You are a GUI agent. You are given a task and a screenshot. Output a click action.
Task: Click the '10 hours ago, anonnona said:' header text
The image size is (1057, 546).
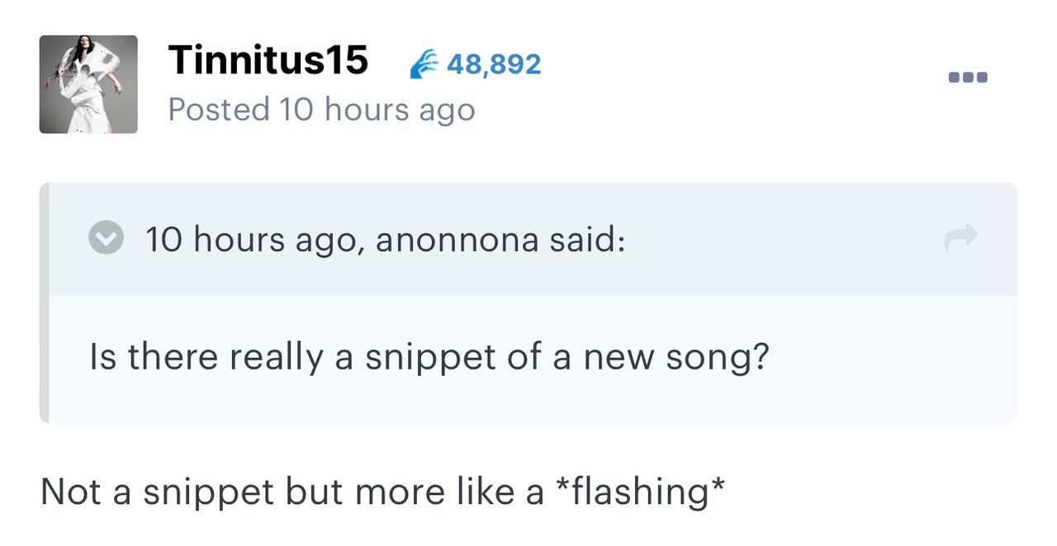coord(385,239)
